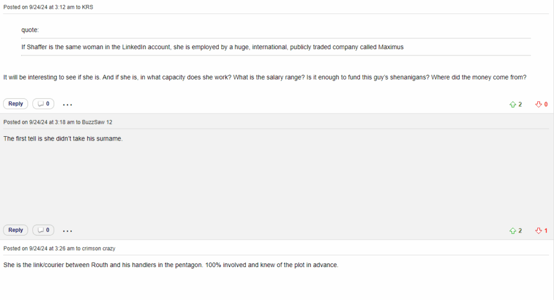Screen dimensions: 554x300
Task: Click the "It will be interesting" post text
Action: [265, 77]
